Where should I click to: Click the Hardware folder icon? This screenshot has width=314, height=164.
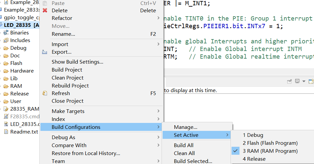tap(6, 71)
